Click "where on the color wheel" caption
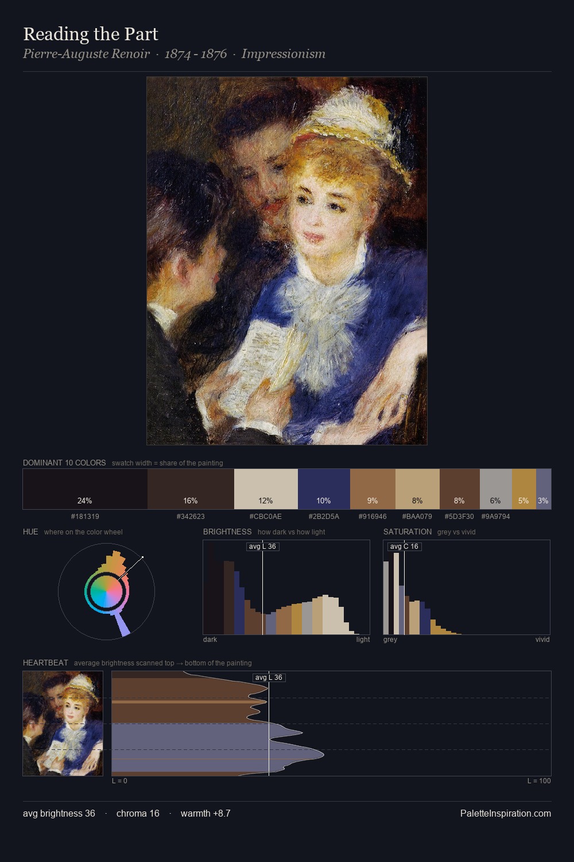This screenshot has height=862, width=574. [83, 532]
